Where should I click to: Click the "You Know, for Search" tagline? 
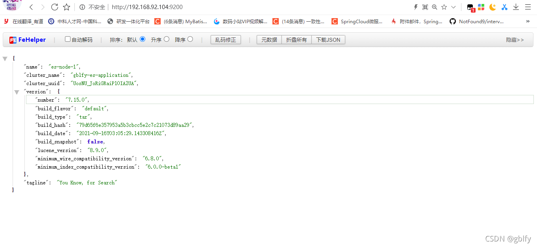[x=87, y=183]
